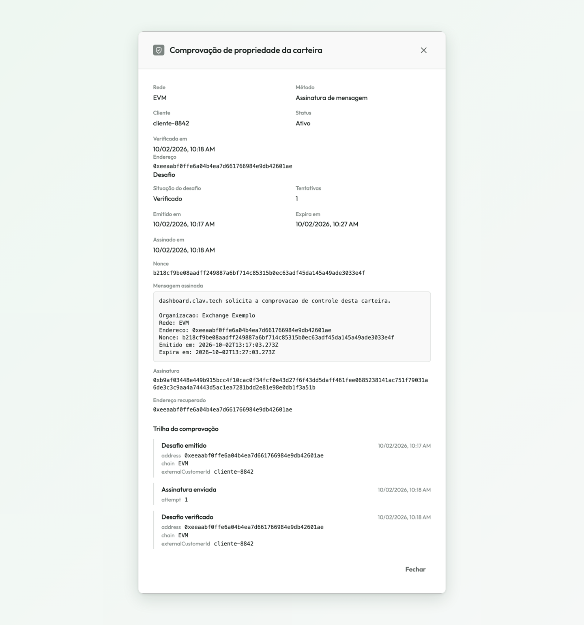The width and height of the screenshot is (584, 625).
Task: Click the shield icon beside the dialog title
Action: [159, 50]
